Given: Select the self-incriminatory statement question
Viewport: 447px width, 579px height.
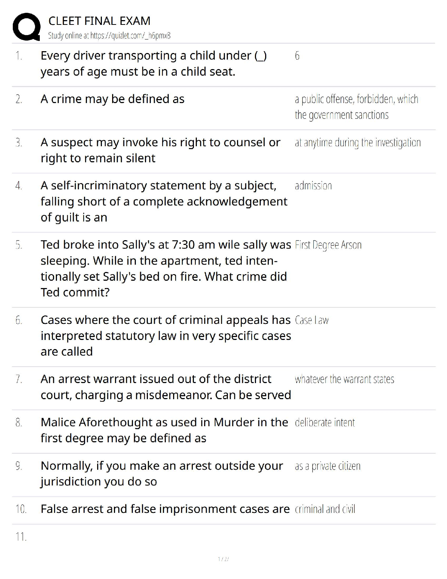Looking at the screenshot, I should tap(164, 201).
